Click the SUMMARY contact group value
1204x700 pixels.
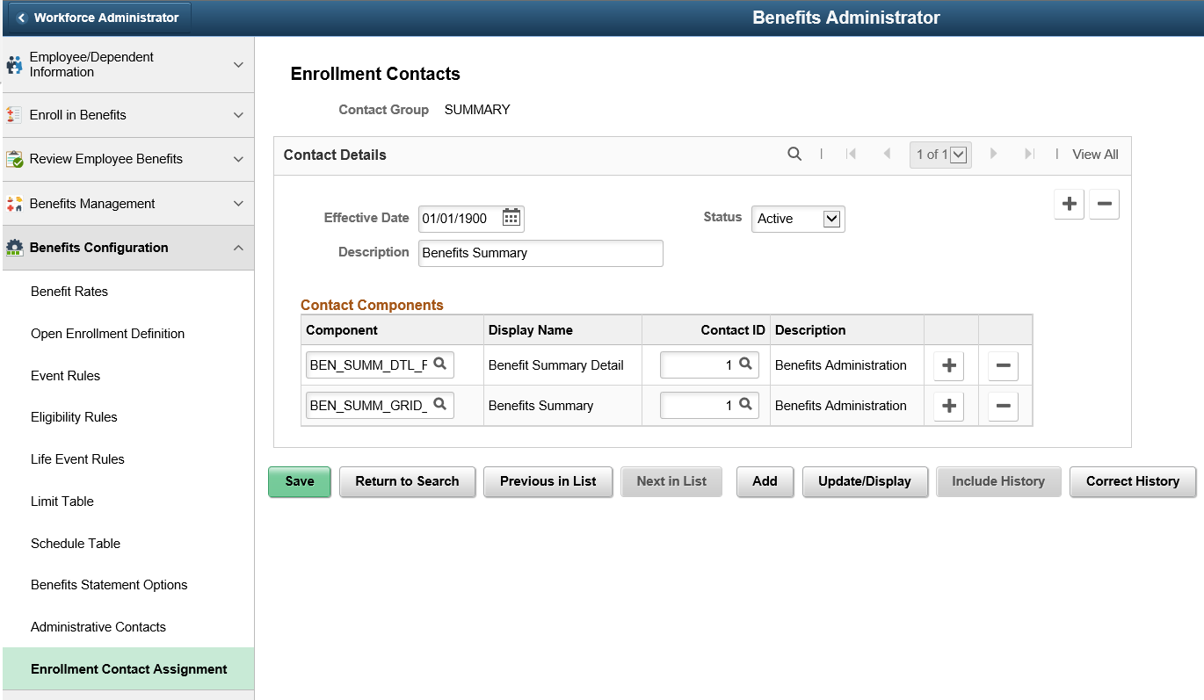[477, 110]
